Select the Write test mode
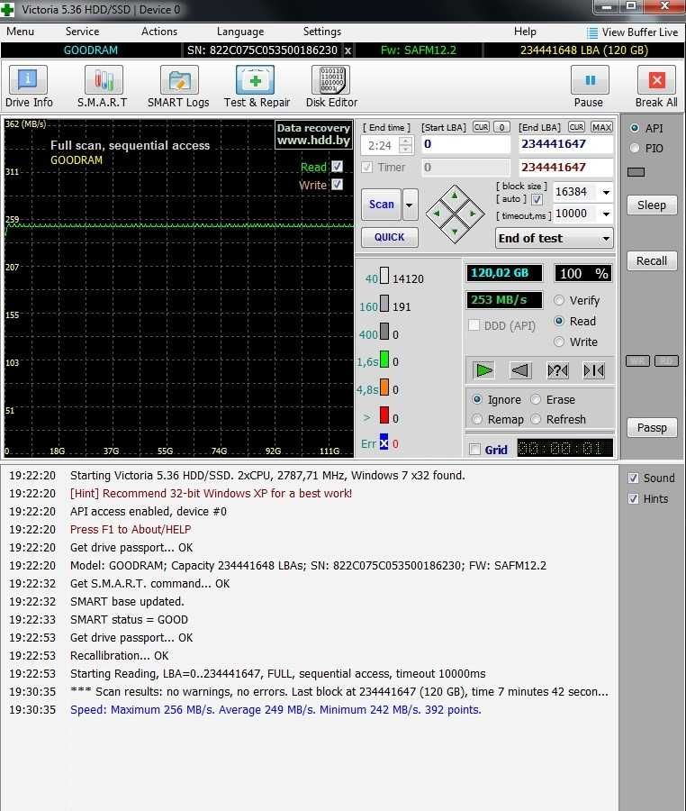 pos(559,342)
